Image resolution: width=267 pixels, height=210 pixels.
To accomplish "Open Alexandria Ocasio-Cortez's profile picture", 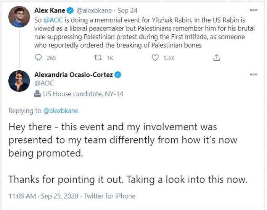I will tap(19, 81).
